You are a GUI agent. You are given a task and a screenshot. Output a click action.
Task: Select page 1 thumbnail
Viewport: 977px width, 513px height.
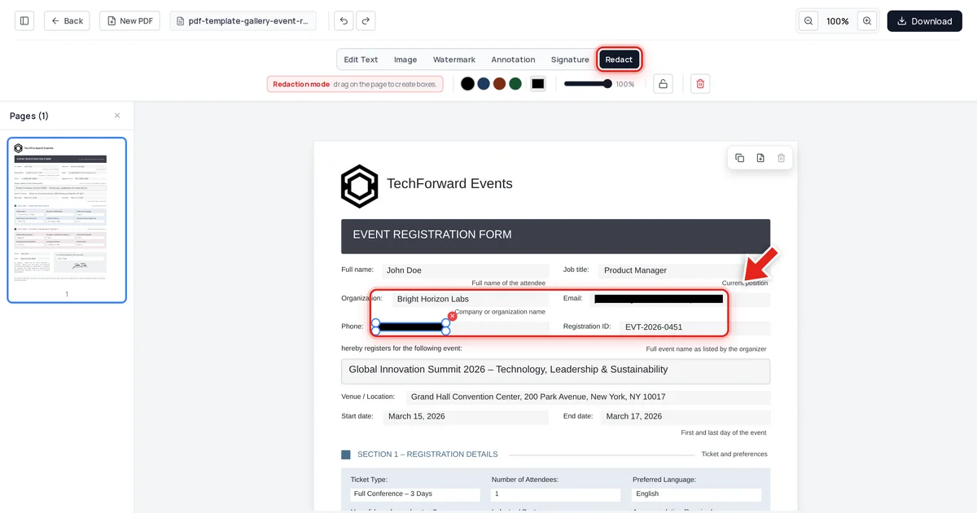point(67,220)
